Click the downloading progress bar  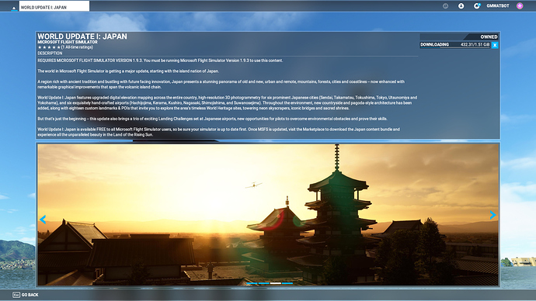tap(455, 45)
